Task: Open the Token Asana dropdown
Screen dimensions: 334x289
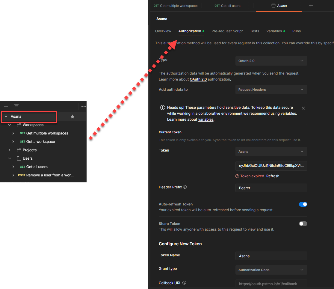Action: (271, 152)
